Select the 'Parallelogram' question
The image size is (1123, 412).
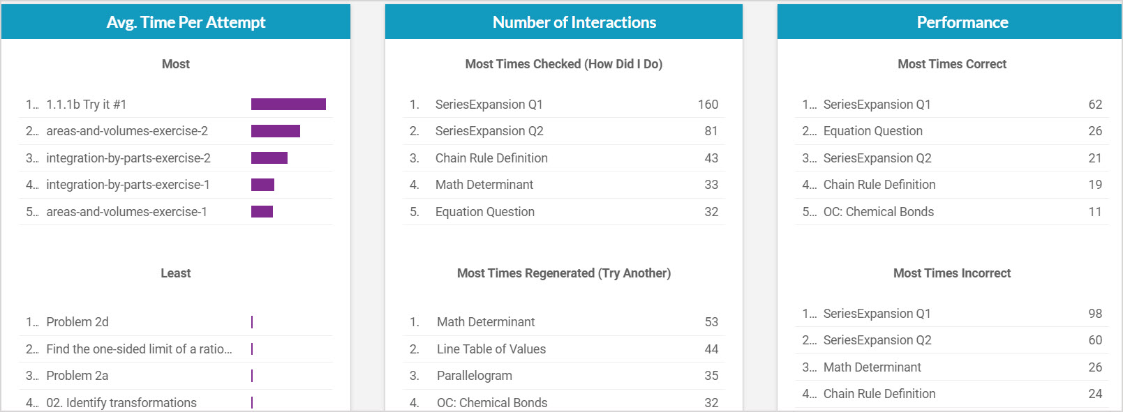[x=474, y=376]
